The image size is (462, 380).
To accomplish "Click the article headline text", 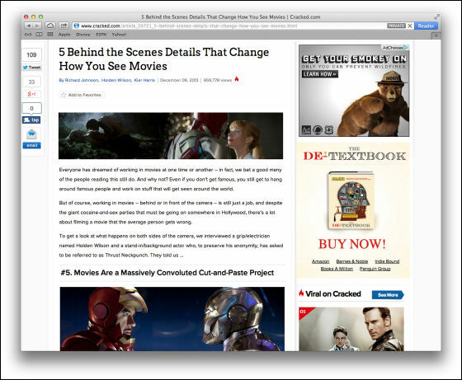I will (164, 59).
